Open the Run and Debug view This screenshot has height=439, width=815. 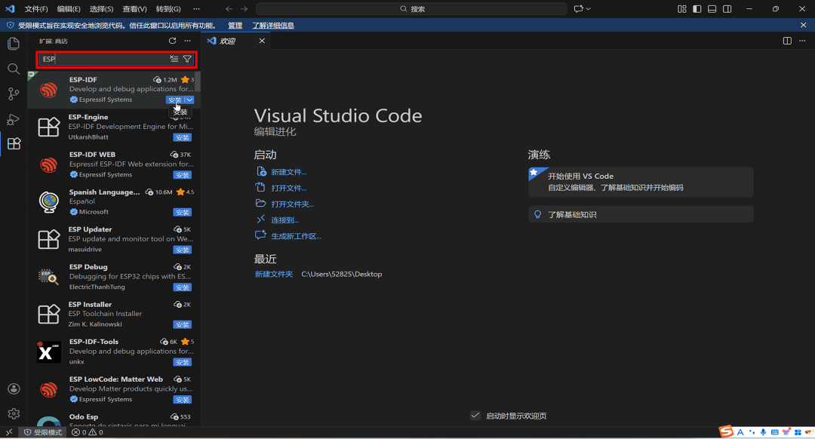pyautogui.click(x=14, y=119)
